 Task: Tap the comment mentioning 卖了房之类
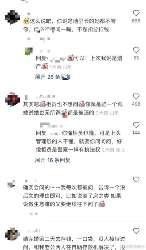coord(74,196)
